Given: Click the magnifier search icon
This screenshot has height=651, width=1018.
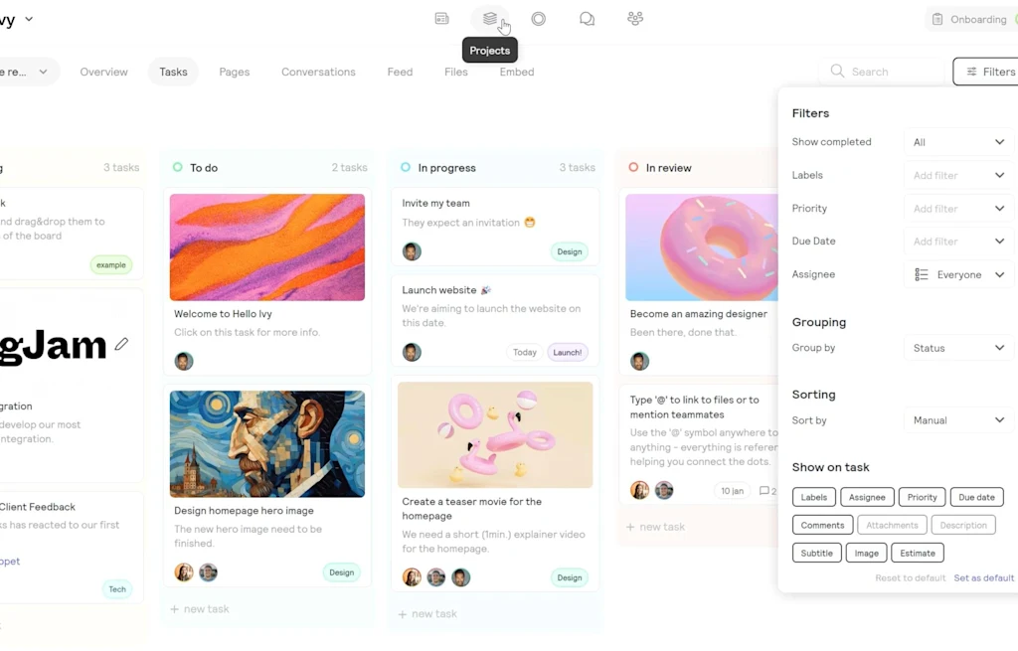Looking at the screenshot, I should pyautogui.click(x=837, y=71).
